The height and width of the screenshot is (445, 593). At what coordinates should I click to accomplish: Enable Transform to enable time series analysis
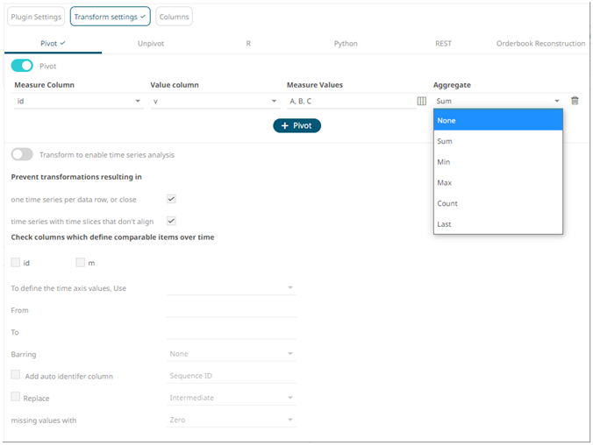[x=22, y=154]
